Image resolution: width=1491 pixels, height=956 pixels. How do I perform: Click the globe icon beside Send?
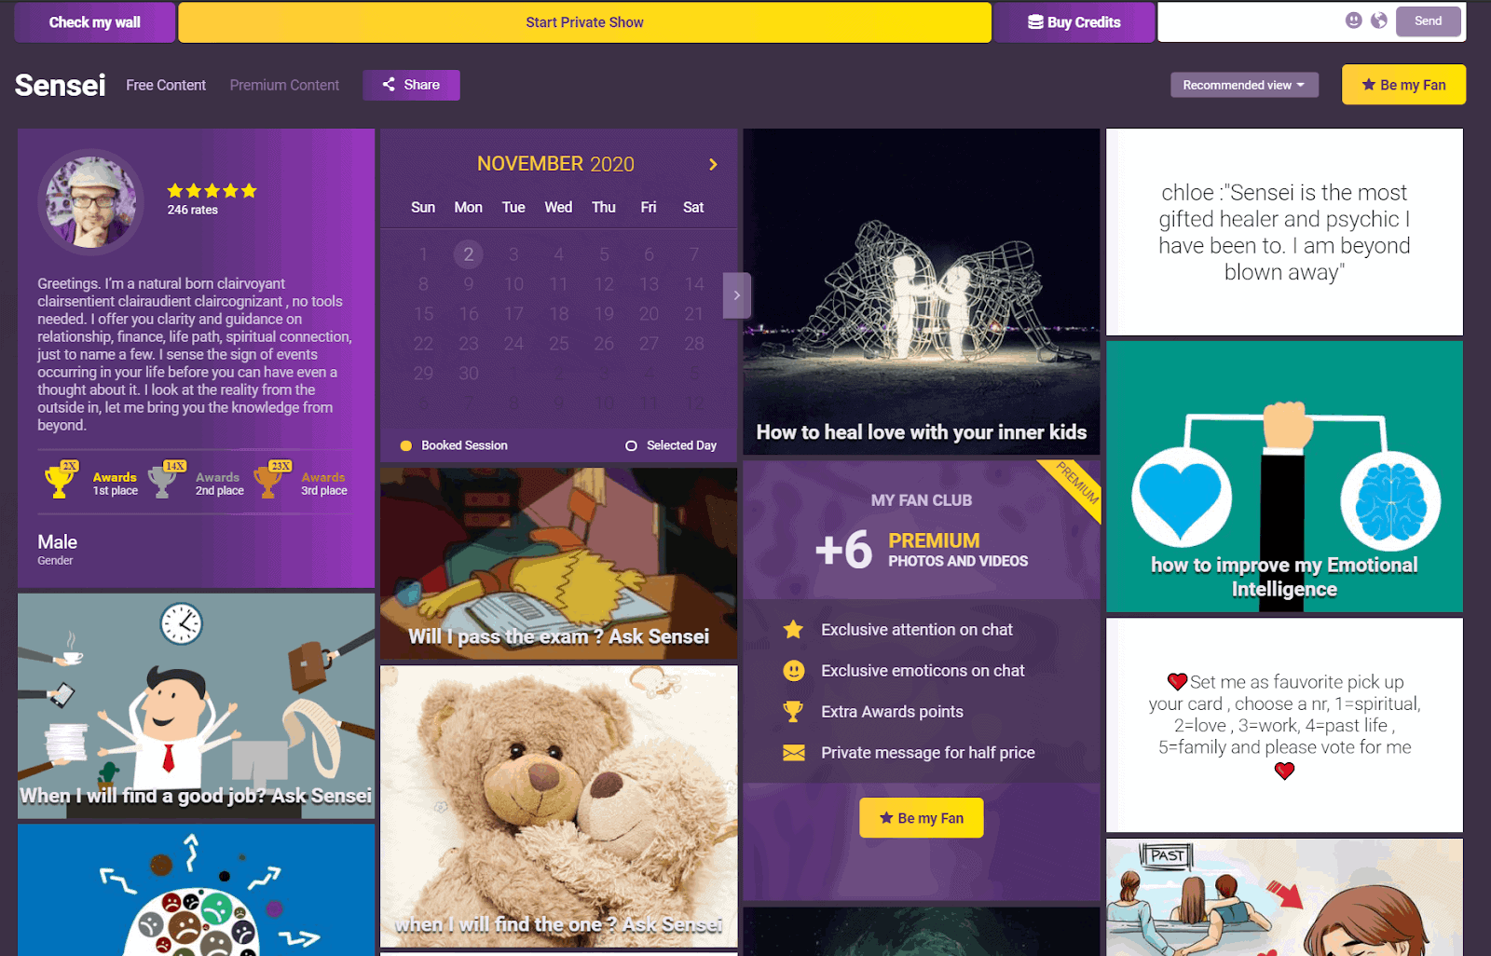coord(1379,20)
